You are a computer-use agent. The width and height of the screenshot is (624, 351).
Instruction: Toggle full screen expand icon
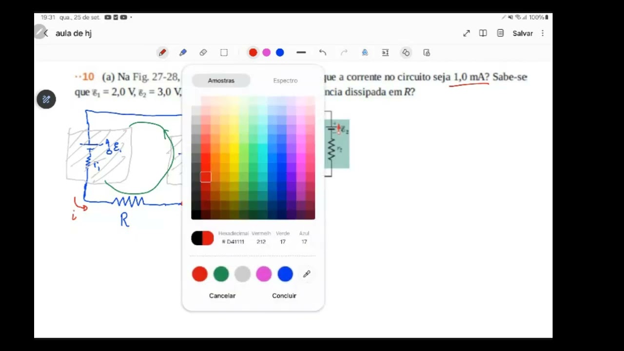[467, 33]
